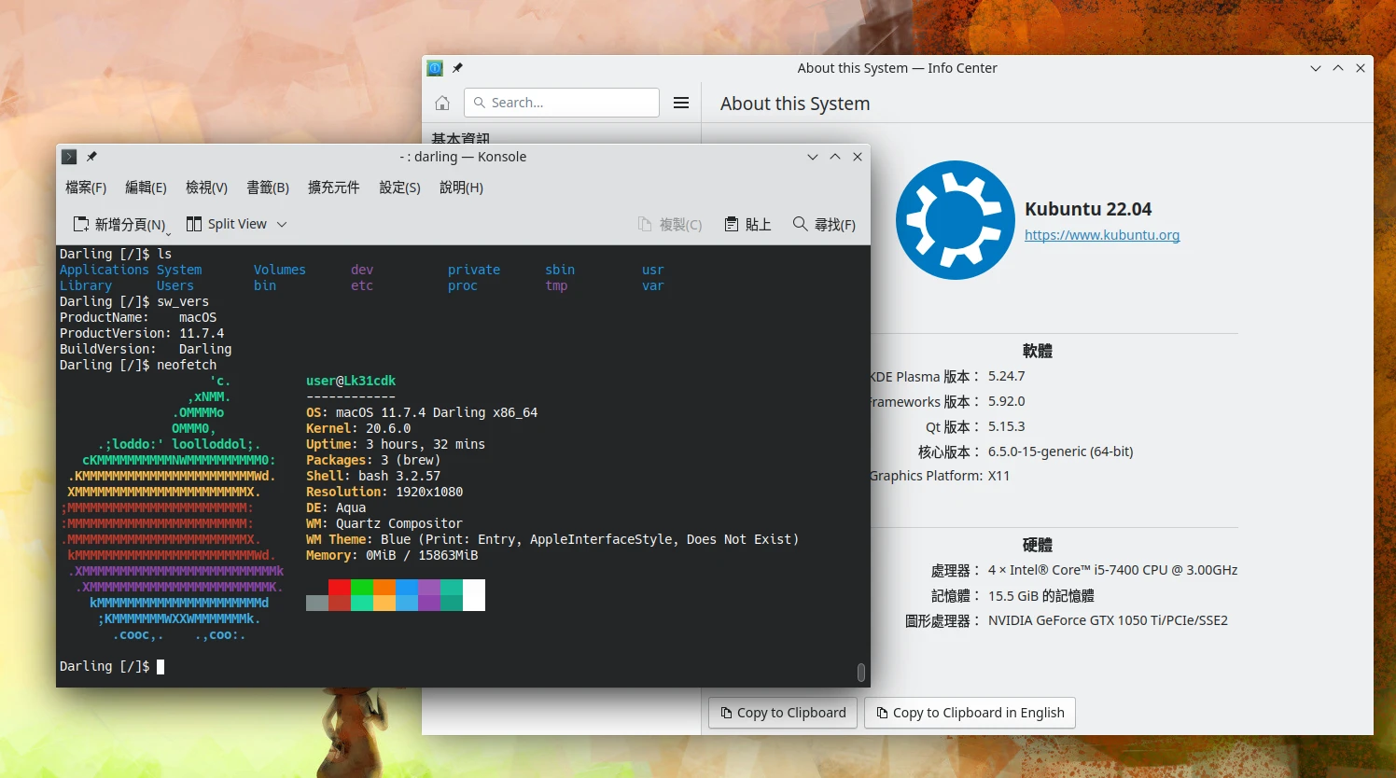Open the 書籤(B) bookmarks menu
The image size is (1396, 778).
coord(268,188)
